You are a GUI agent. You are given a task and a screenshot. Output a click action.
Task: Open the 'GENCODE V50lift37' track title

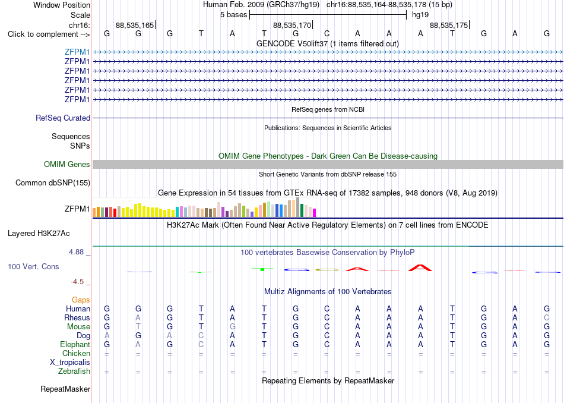(327, 43)
